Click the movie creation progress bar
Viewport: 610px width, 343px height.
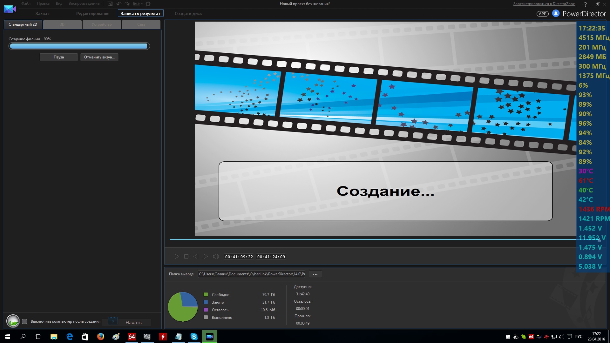pos(79,46)
